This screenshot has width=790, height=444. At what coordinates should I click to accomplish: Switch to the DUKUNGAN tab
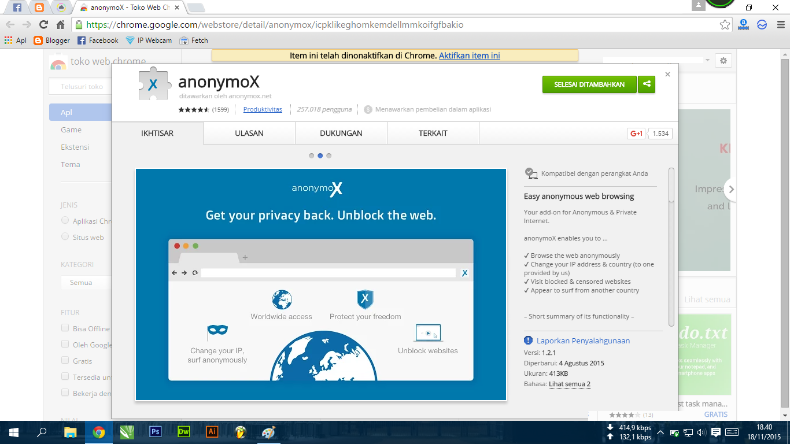click(x=341, y=133)
